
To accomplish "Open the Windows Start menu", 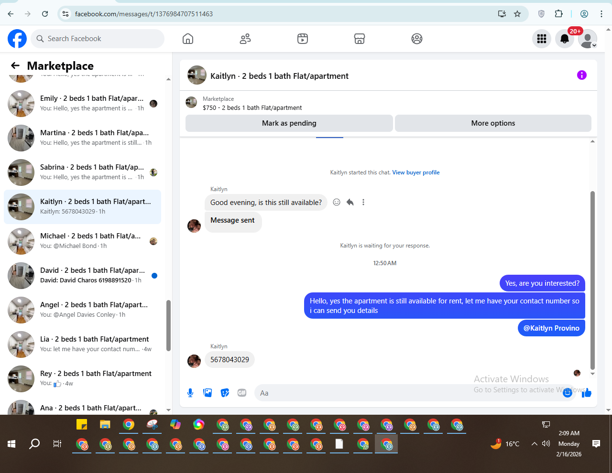I will coord(11,444).
